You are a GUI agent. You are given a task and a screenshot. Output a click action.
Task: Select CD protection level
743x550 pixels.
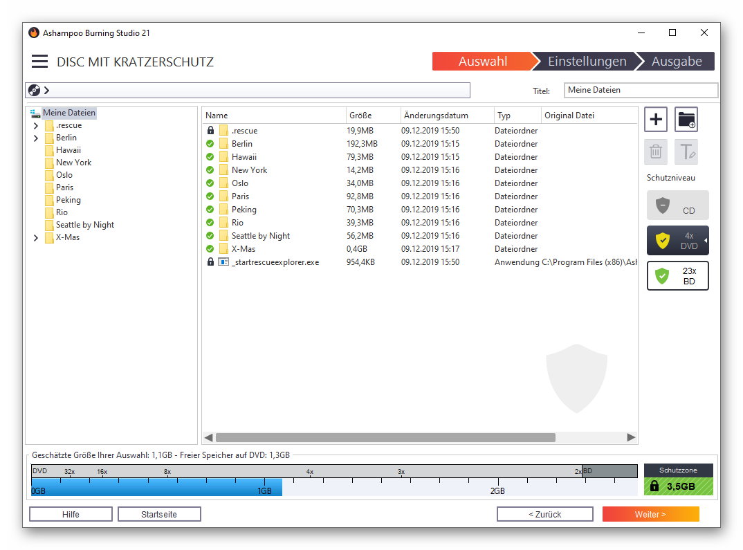pyautogui.click(x=677, y=205)
